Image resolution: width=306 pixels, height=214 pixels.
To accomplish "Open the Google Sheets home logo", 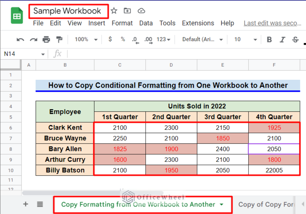I will point(17,17).
